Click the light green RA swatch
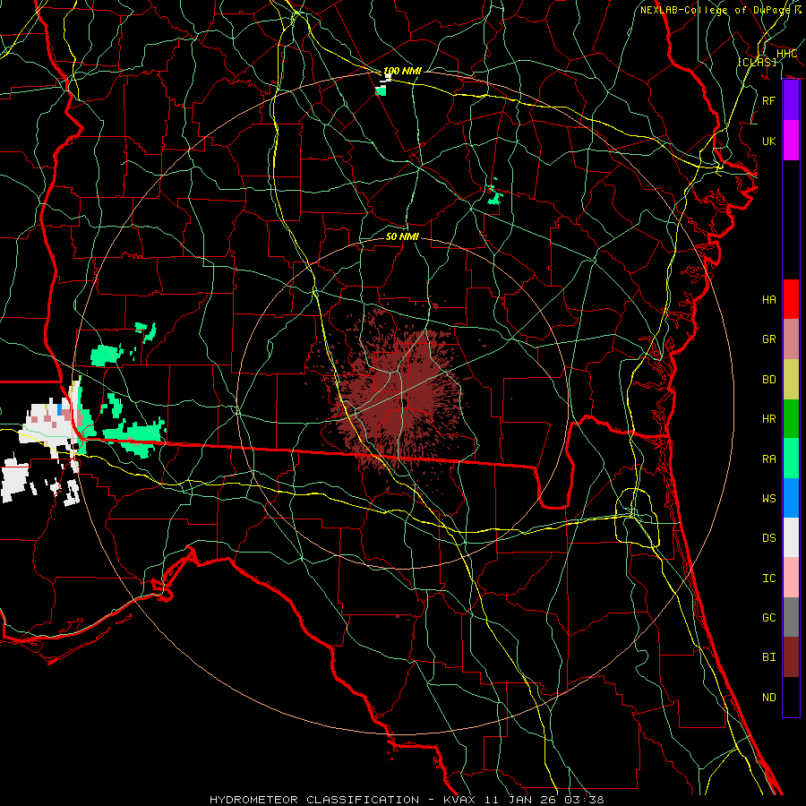 coord(791,459)
